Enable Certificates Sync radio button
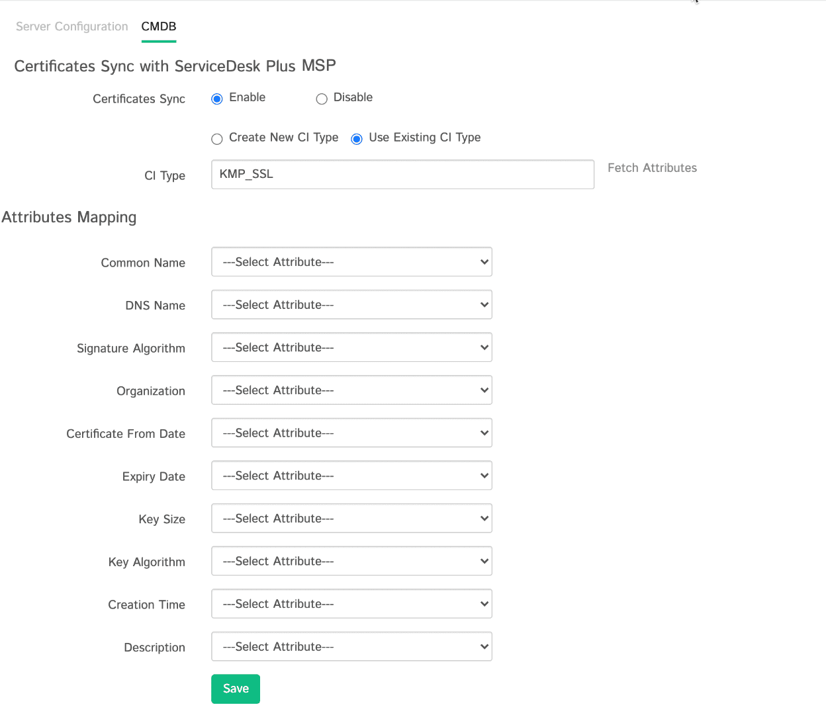 pyautogui.click(x=217, y=99)
